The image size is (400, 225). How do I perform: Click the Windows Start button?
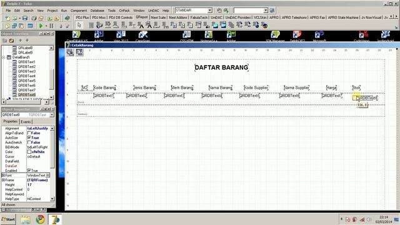coord(8,219)
